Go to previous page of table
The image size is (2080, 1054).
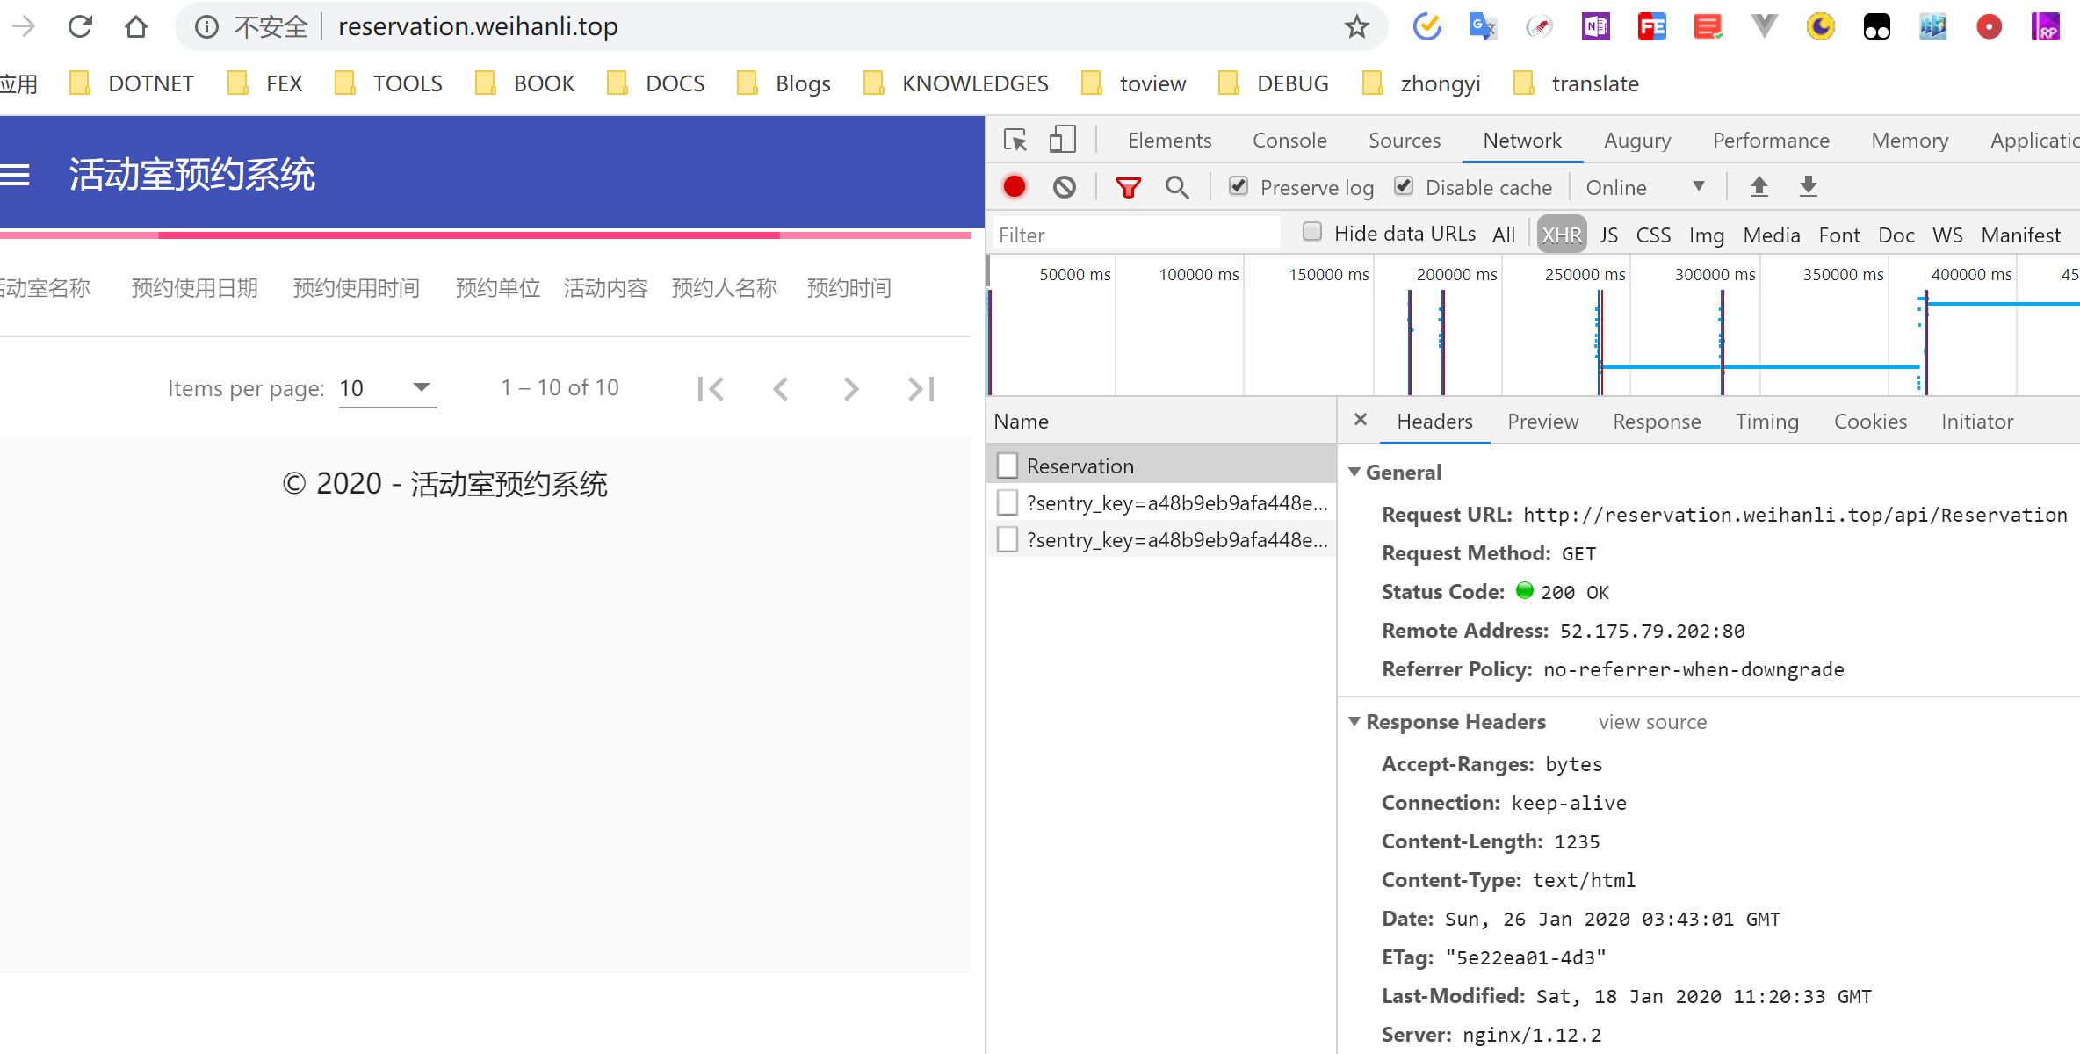tap(781, 388)
